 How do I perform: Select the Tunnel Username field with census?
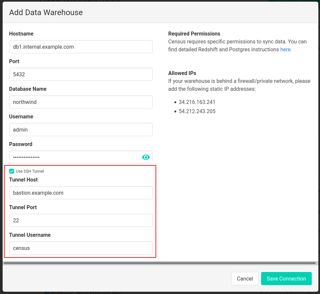[81, 248]
